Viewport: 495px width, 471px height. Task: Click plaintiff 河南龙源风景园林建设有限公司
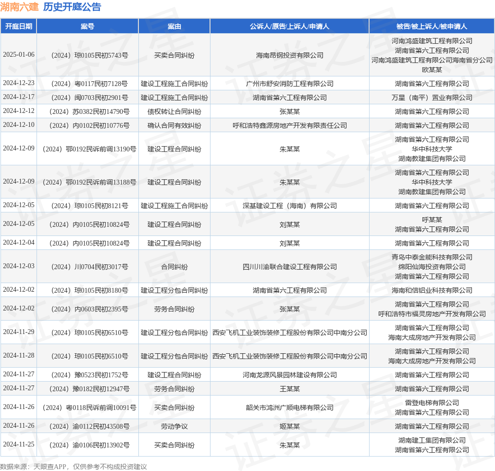pyautogui.click(x=289, y=375)
